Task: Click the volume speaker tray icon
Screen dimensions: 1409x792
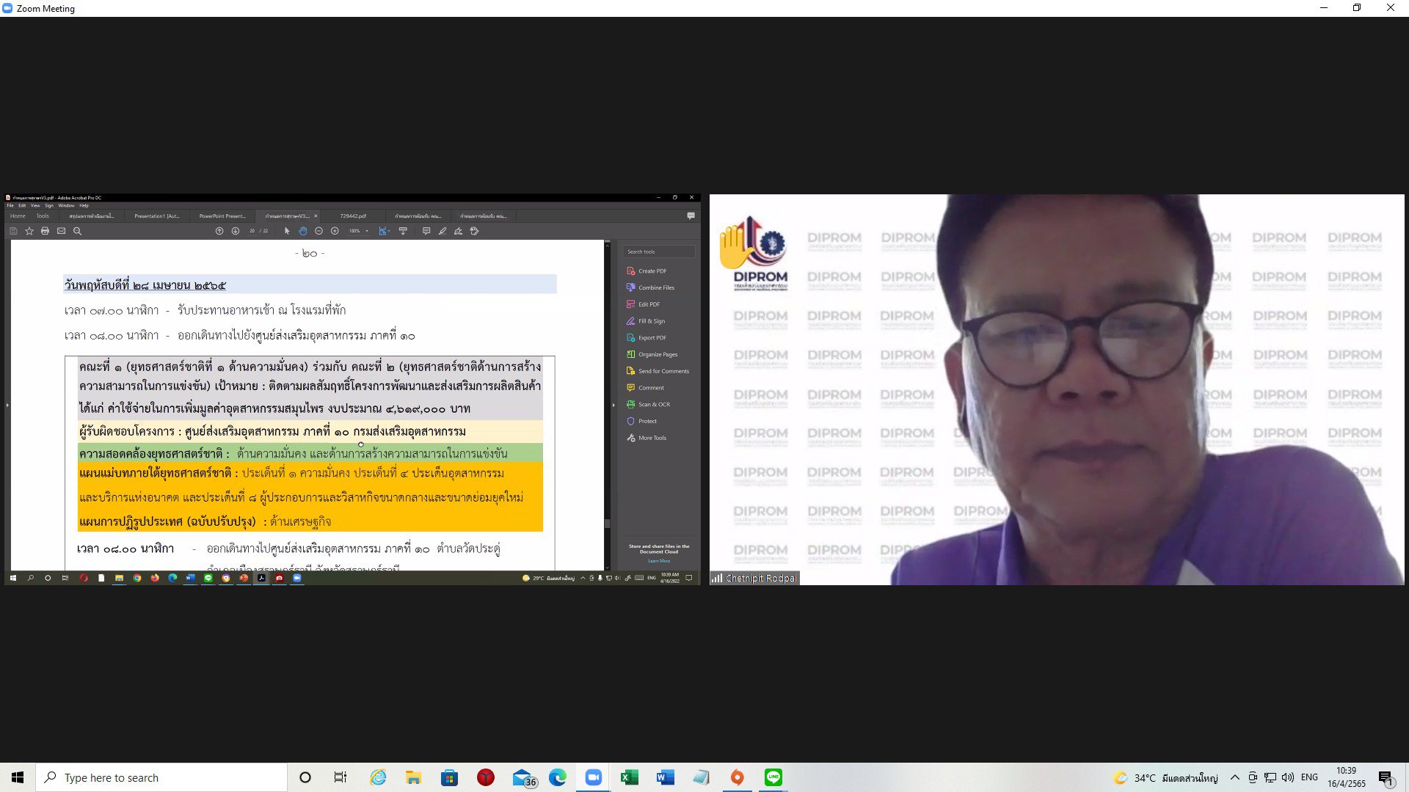Action: pos(1287,777)
